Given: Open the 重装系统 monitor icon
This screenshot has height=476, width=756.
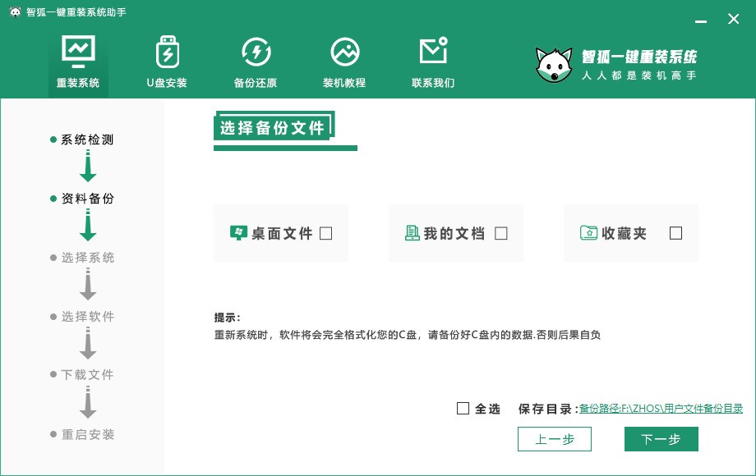Looking at the screenshot, I should [x=78, y=52].
